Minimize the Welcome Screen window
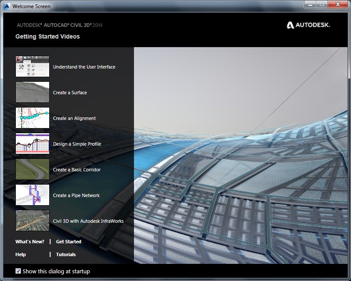The height and width of the screenshot is (281, 351). coord(310,4)
